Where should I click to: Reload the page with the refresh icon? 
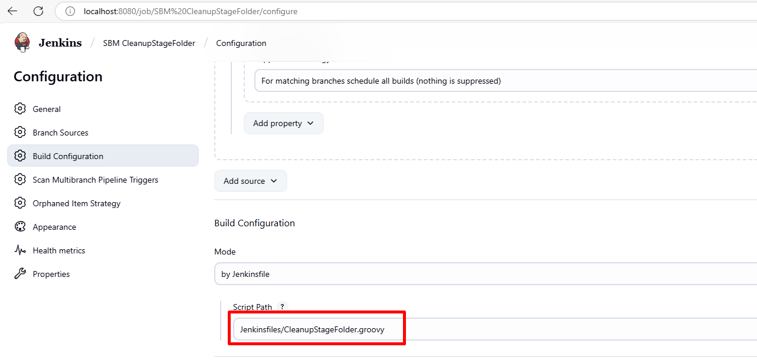[x=38, y=11]
